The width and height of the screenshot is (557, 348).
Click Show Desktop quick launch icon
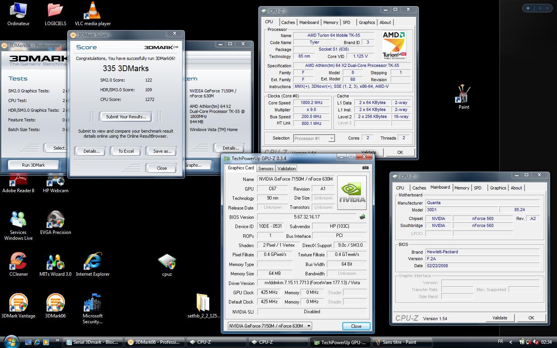(x=28, y=342)
